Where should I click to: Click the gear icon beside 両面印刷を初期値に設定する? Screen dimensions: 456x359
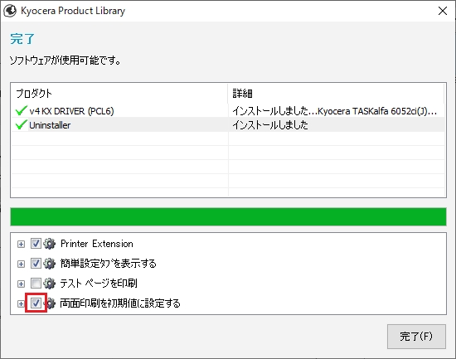(51, 303)
